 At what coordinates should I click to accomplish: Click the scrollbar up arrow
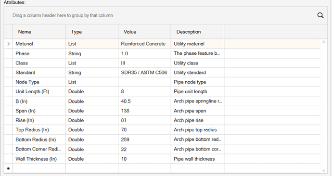coord(324,42)
